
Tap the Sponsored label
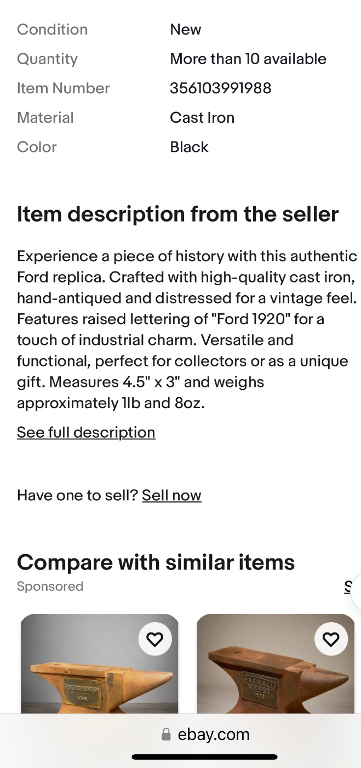point(50,586)
